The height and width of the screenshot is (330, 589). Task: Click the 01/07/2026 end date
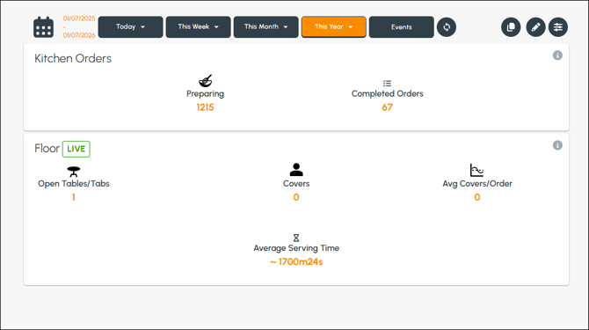[79, 35]
